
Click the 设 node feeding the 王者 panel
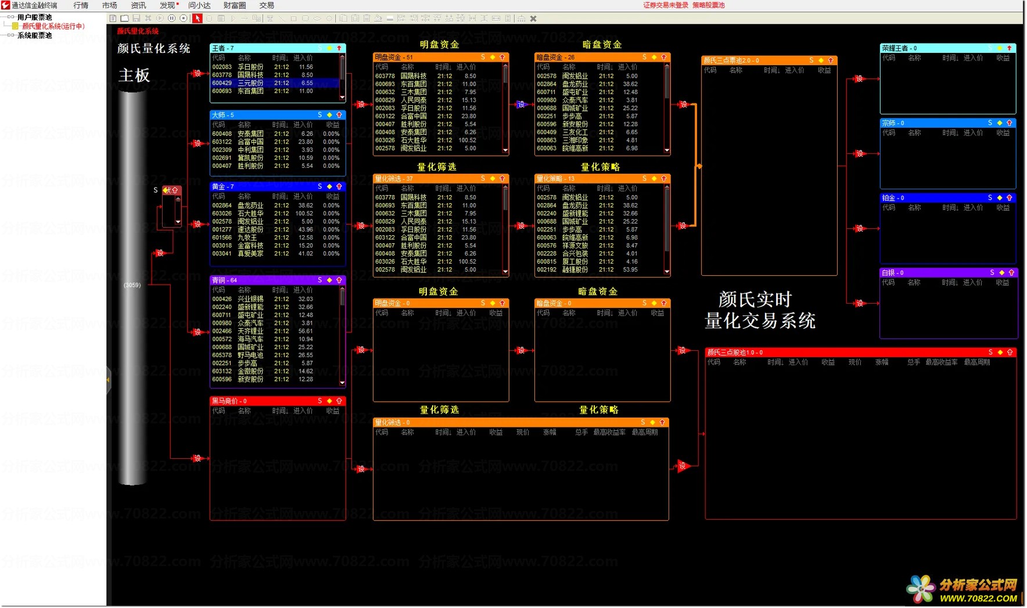click(x=198, y=73)
